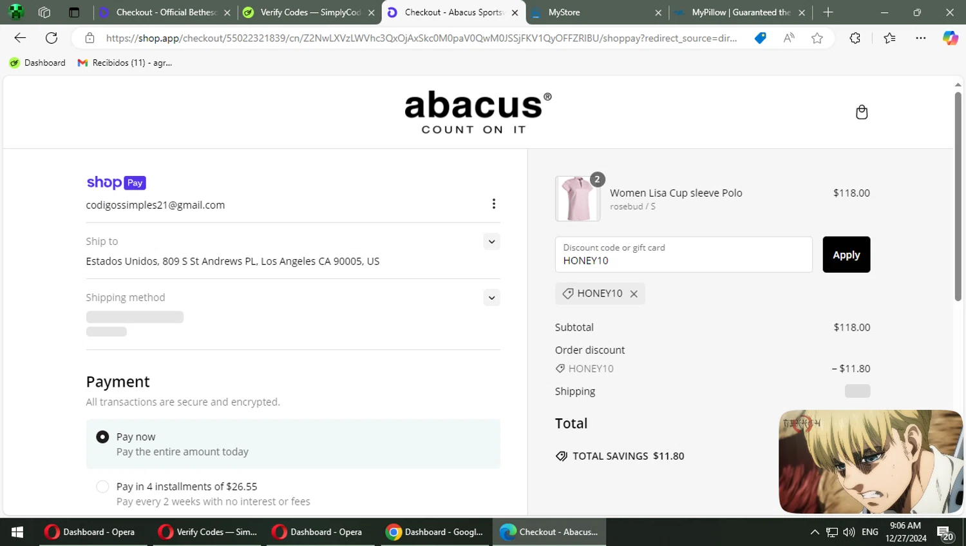The width and height of the screenshot is (966, 546).
Task: Open the shopping coupons tag icon in address bar
Action: pyautogui.click(x=761, y=38)
